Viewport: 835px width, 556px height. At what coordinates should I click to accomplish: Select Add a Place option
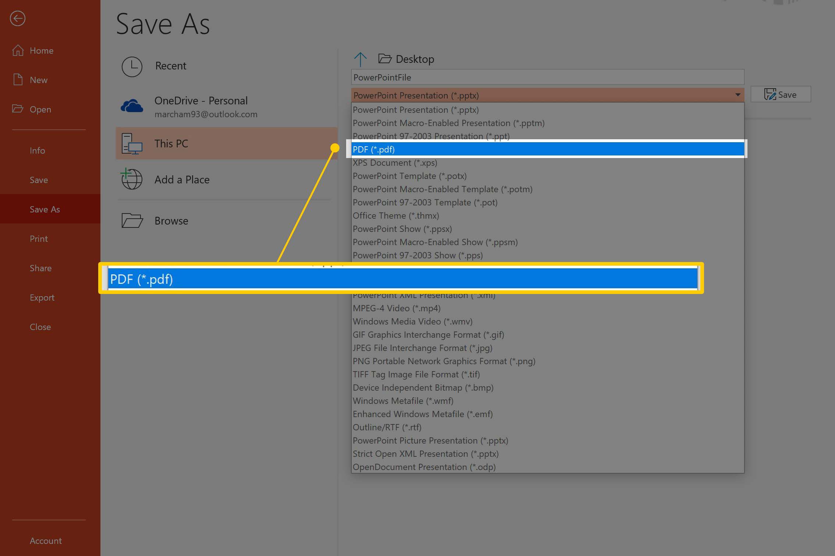coord(182,179)
